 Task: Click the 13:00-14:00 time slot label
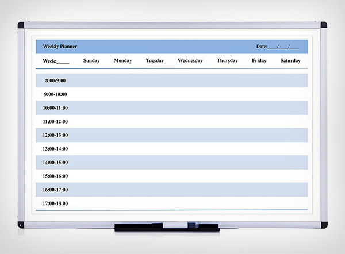55,149
